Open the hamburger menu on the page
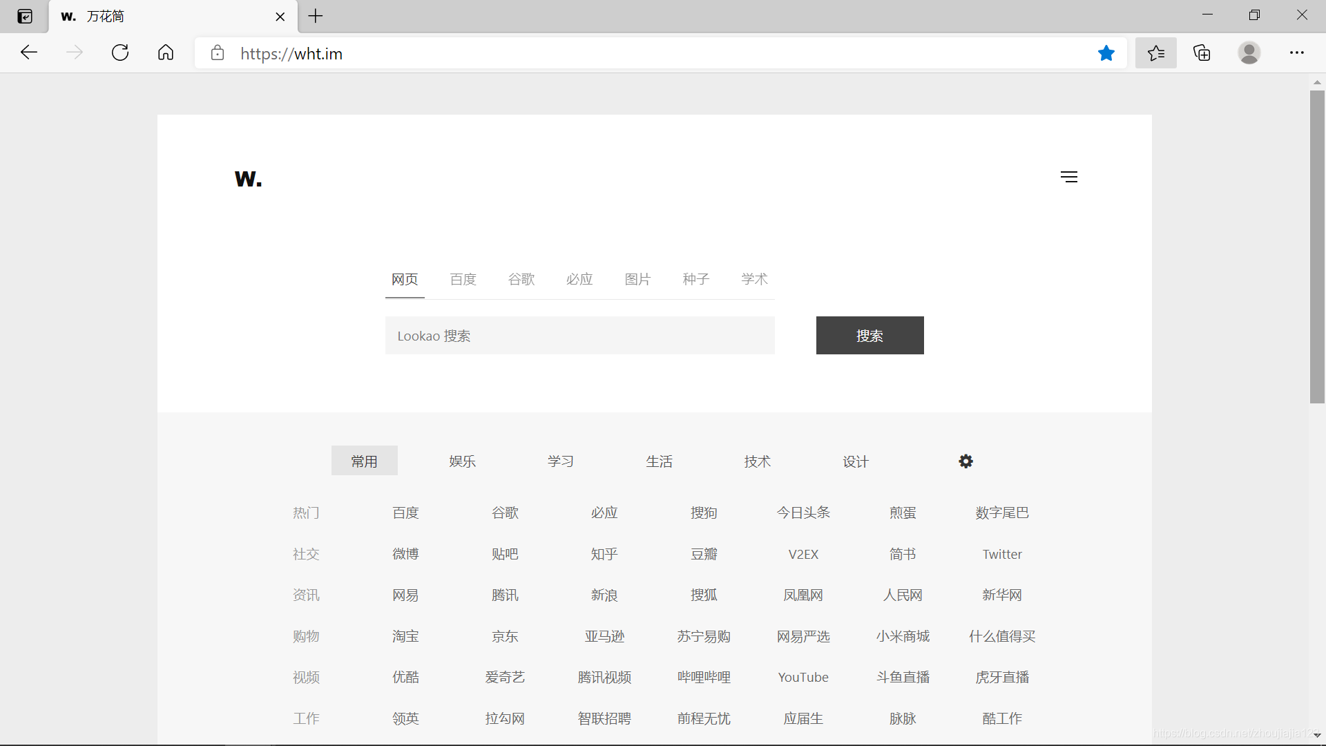This screenshot has height=746, width=1326. [x=1068, y=177]
